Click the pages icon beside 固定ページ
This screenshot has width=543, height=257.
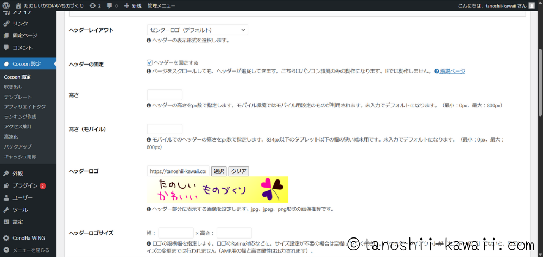coord(6,36)
